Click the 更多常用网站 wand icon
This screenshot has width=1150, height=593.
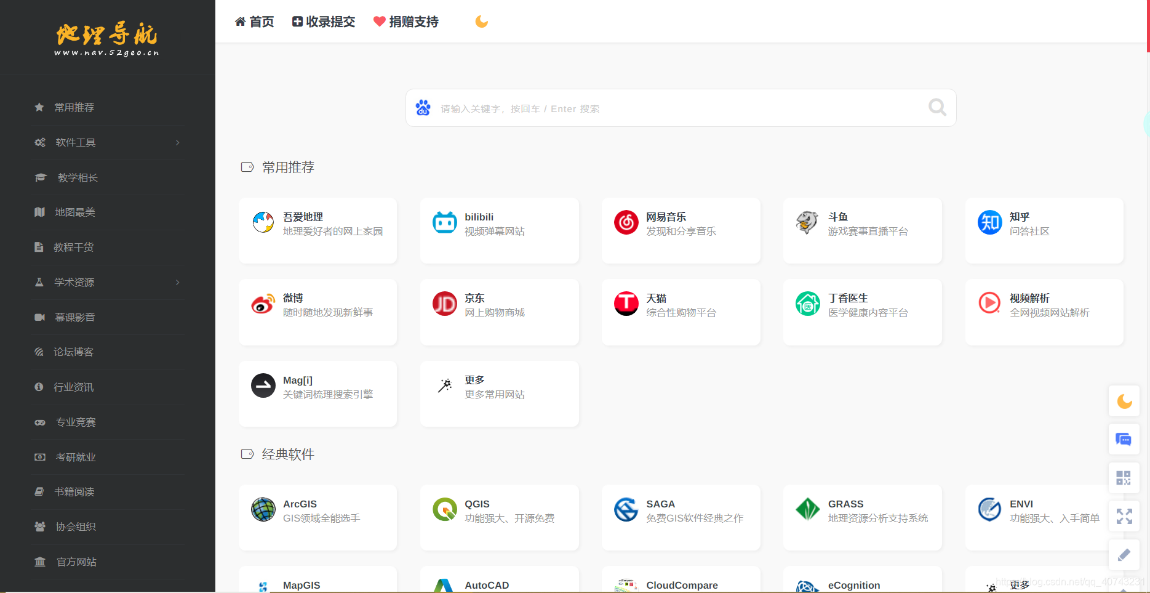[x=445, y=385]
